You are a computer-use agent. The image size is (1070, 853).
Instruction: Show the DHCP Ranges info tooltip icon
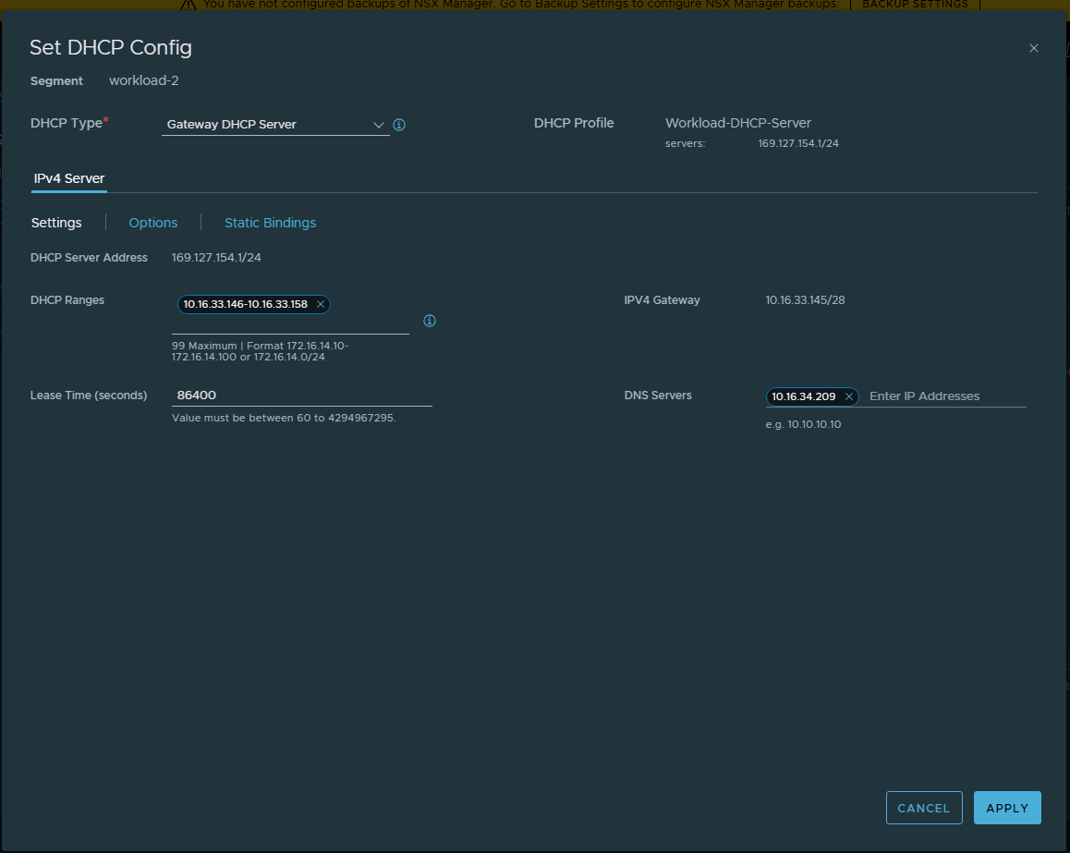coord(430,321)
